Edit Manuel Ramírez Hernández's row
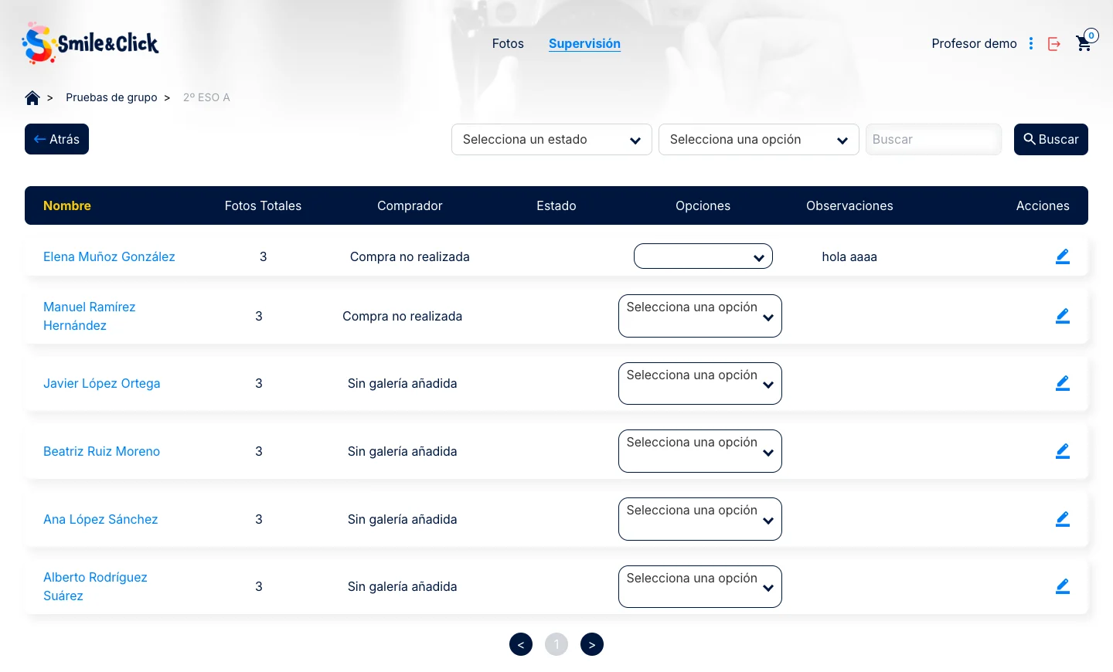 point(1063,316)
